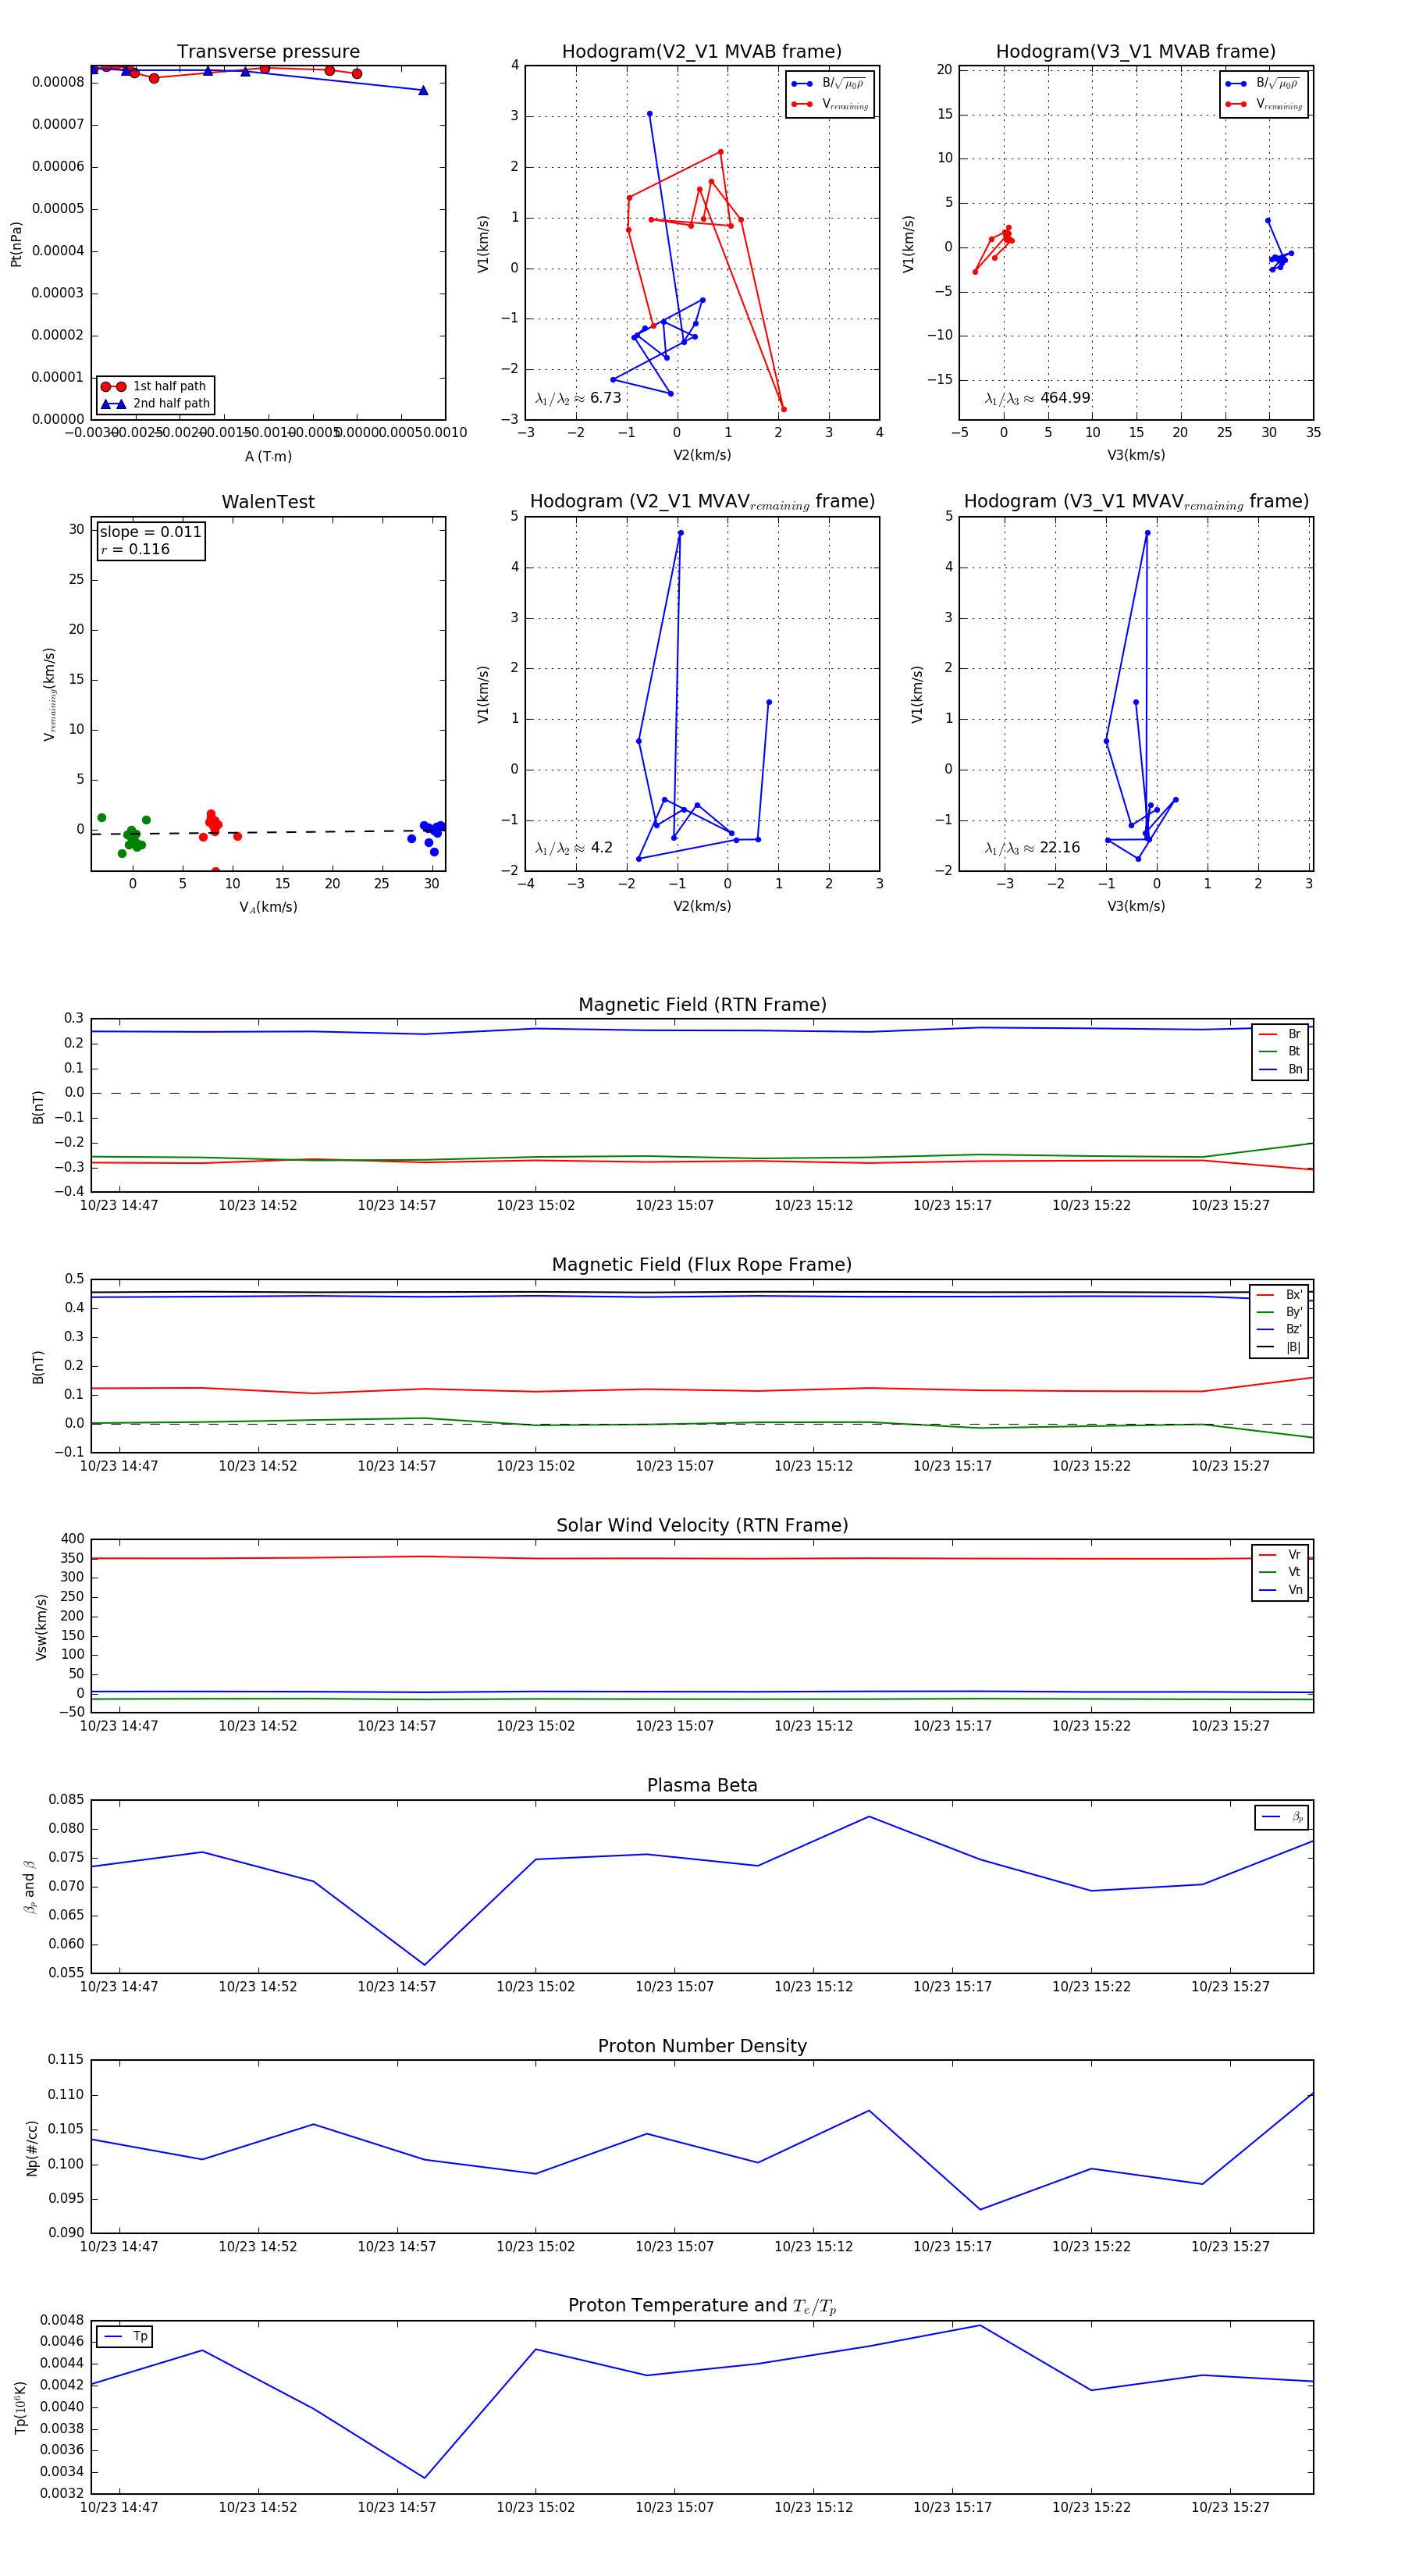Select the "Vr" legend entry
Screen dimensions: 1405x2576
point(1281,1555)
